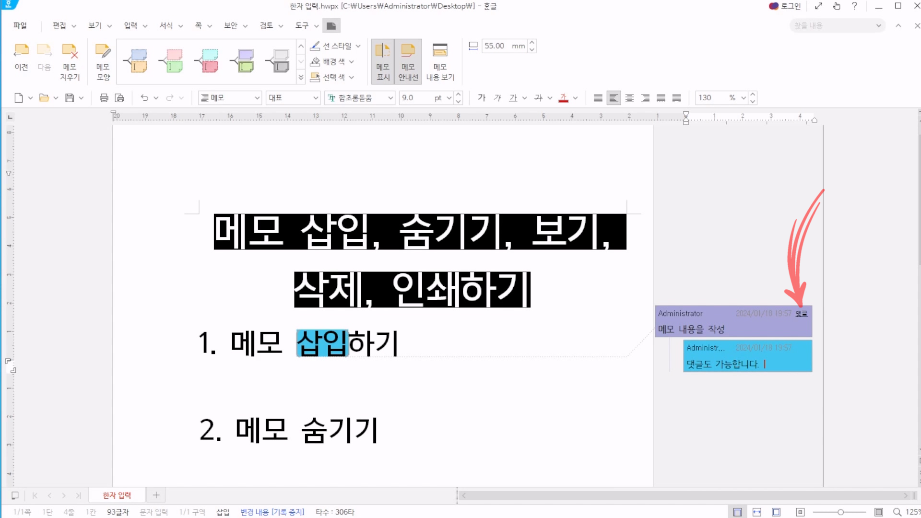Open the 입력 menu
Image resolution: width=921 pixels, height=518 pixels.
(130, 25)
